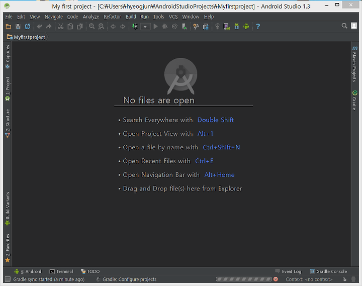Open the Project Structure dialog icon
This screenshot has height=286, width=362.
[x=206, y=27]
